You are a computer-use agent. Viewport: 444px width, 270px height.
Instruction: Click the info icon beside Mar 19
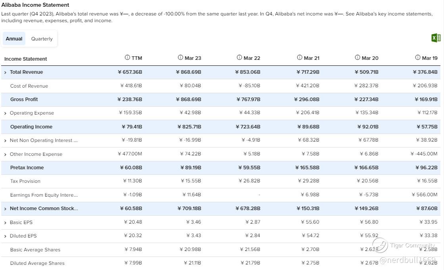[417, 57]
